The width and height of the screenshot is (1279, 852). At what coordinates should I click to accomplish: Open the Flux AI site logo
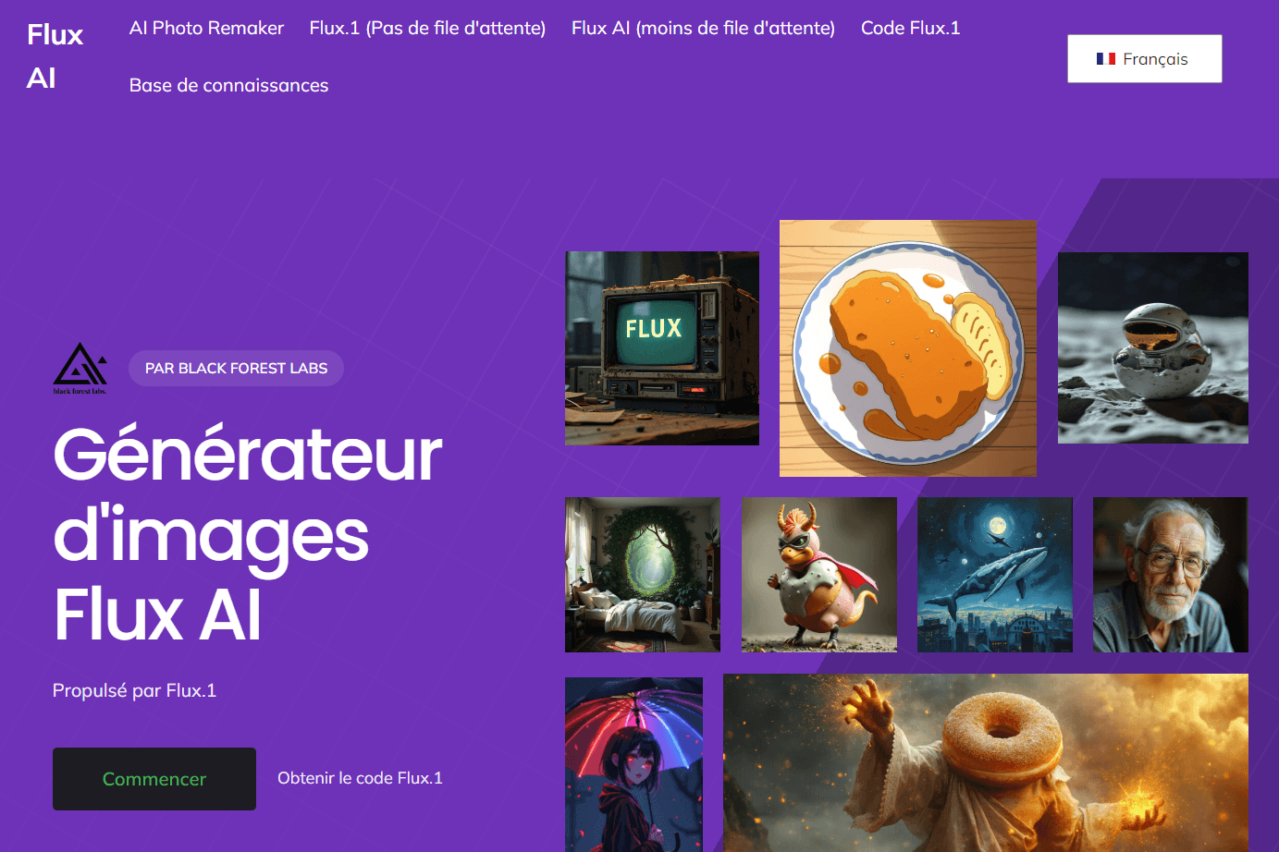click(55, 56)
